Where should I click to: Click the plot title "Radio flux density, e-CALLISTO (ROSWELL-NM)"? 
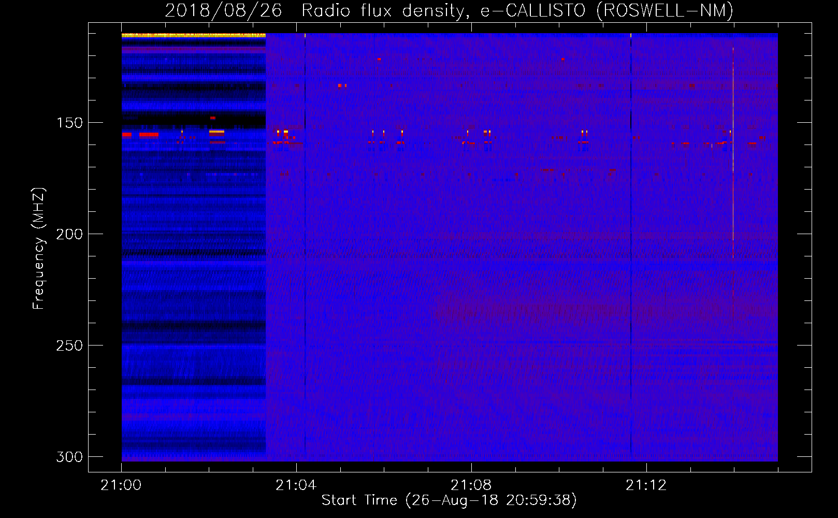click(x=517, y=10)
